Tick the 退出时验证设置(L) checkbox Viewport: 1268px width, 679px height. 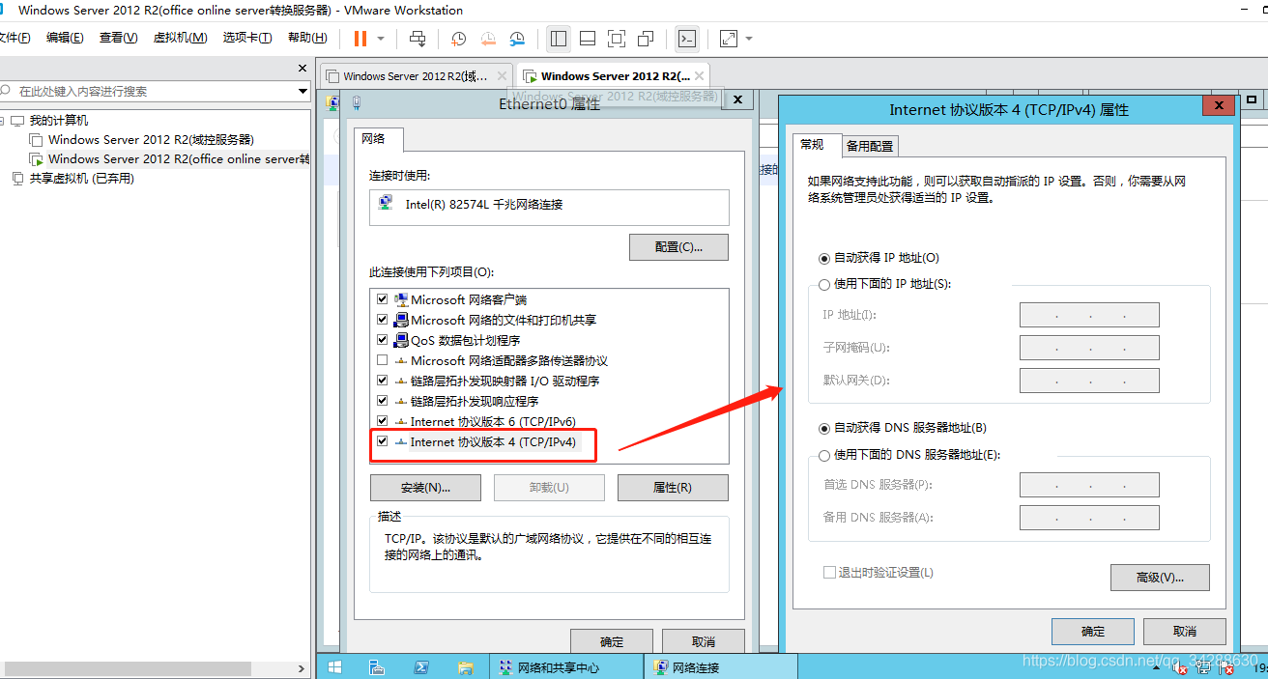coord(829,573)
